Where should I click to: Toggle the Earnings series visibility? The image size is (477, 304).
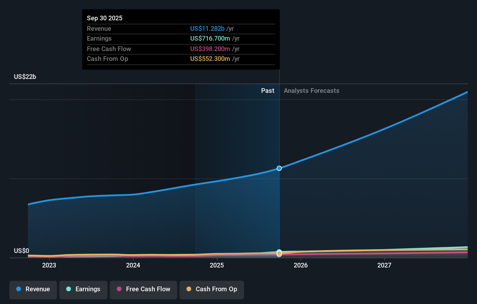[x=83, y=290]
